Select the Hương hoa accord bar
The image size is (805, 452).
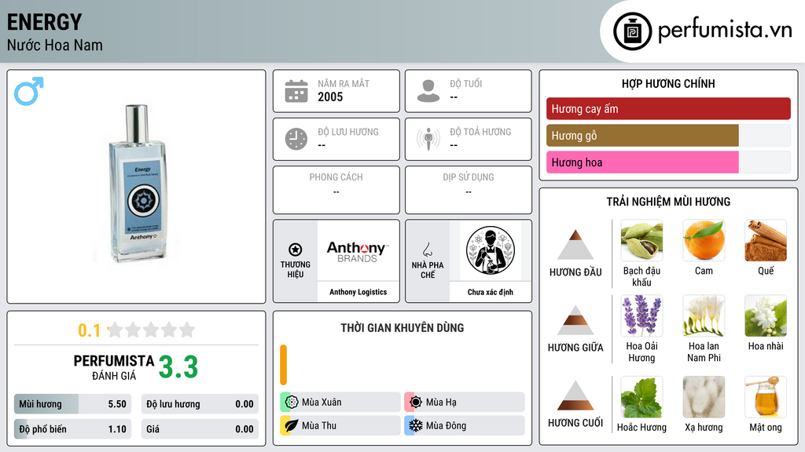(668, 162)
